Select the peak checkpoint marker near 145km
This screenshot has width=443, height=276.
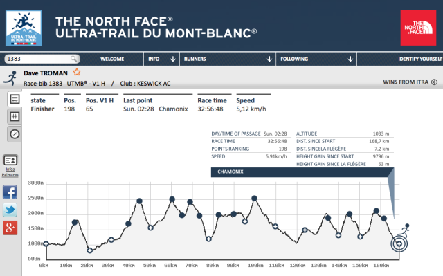click(350, 214)
